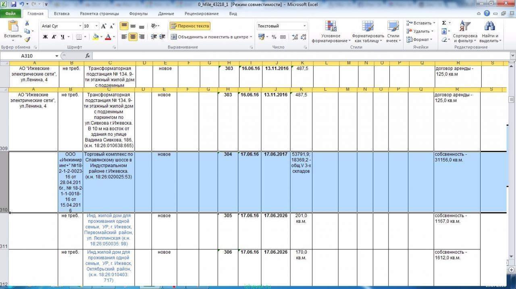Decrease font size with the small A icon
516x289 pixels.
[112, 26]
